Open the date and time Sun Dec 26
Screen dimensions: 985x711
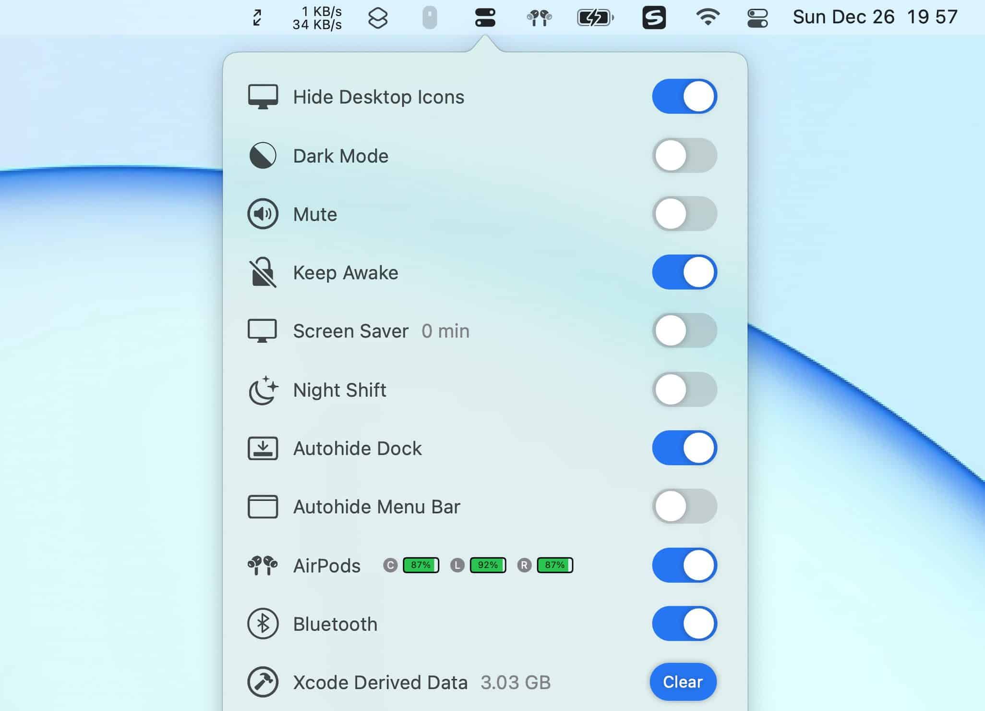click(875, 17)
